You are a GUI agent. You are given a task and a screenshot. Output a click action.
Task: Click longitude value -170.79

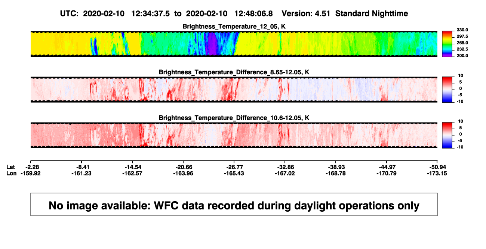pos(387,173)
